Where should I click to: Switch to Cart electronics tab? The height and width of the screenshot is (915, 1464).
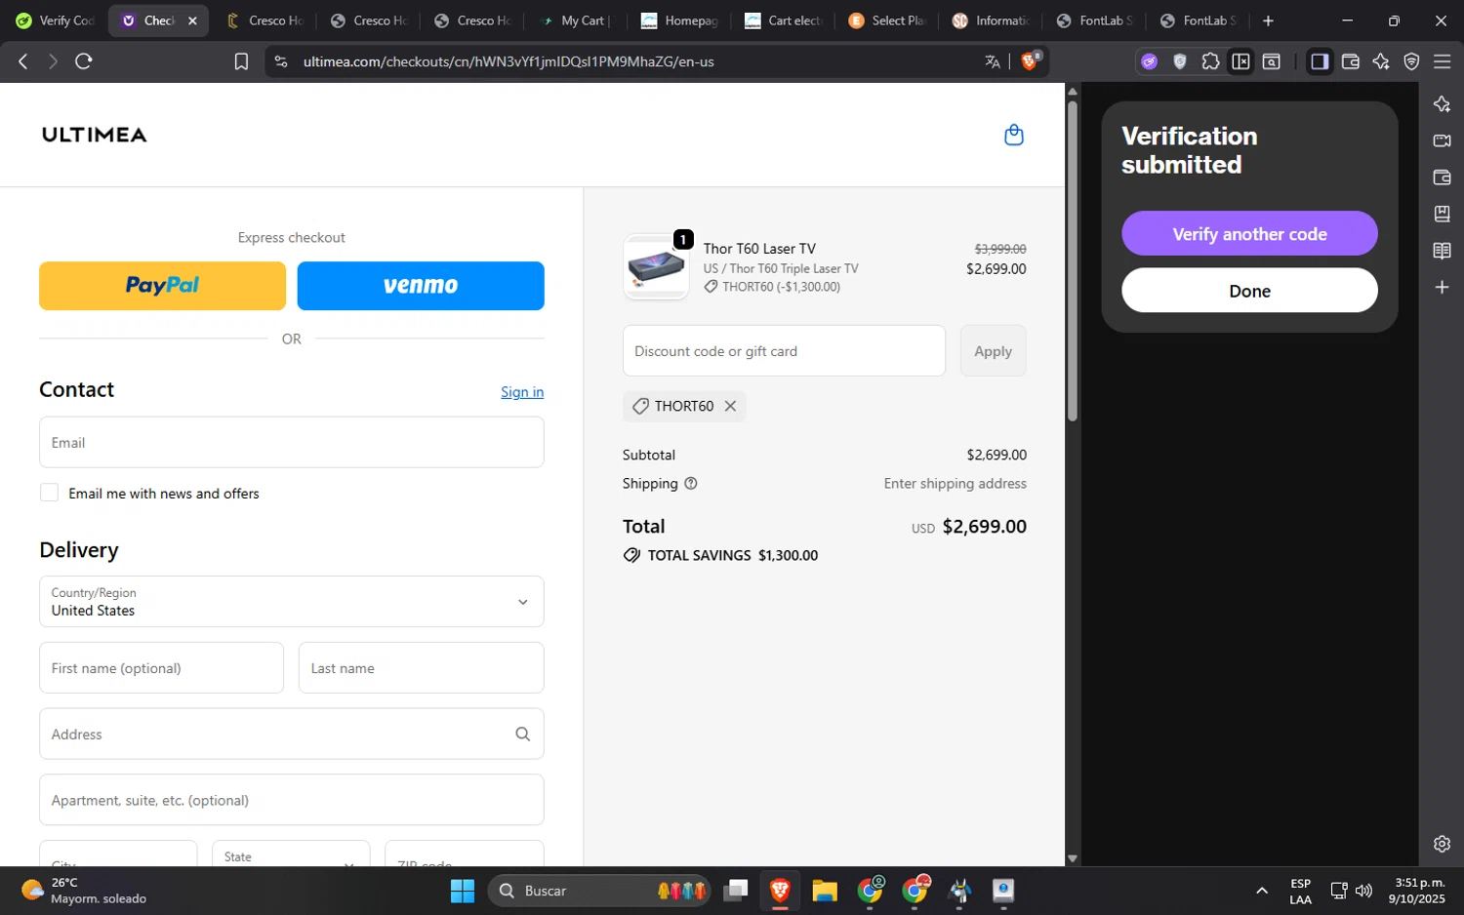783,20
